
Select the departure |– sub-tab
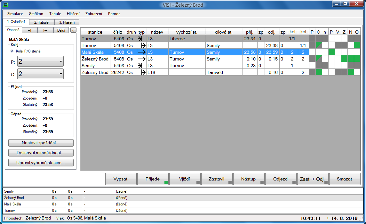click(45, 30)
